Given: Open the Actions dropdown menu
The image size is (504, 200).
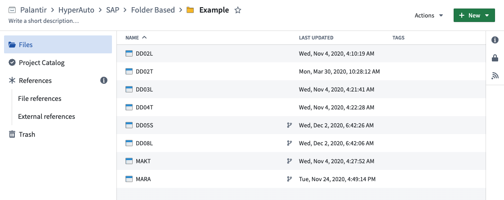Looking at the screenshot, I should (429, 15).
